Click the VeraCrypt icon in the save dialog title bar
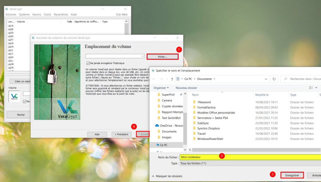 tap(153, 71)
